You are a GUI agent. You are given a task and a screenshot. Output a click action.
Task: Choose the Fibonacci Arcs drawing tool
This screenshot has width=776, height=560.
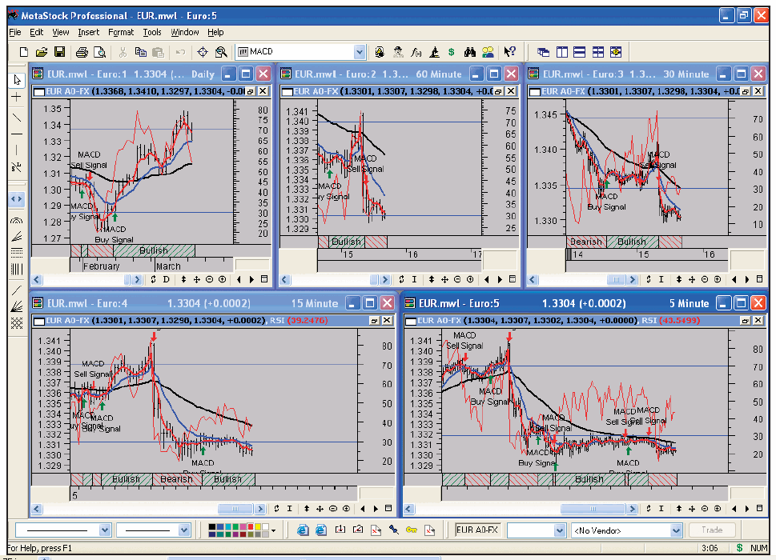click(17, 219)
